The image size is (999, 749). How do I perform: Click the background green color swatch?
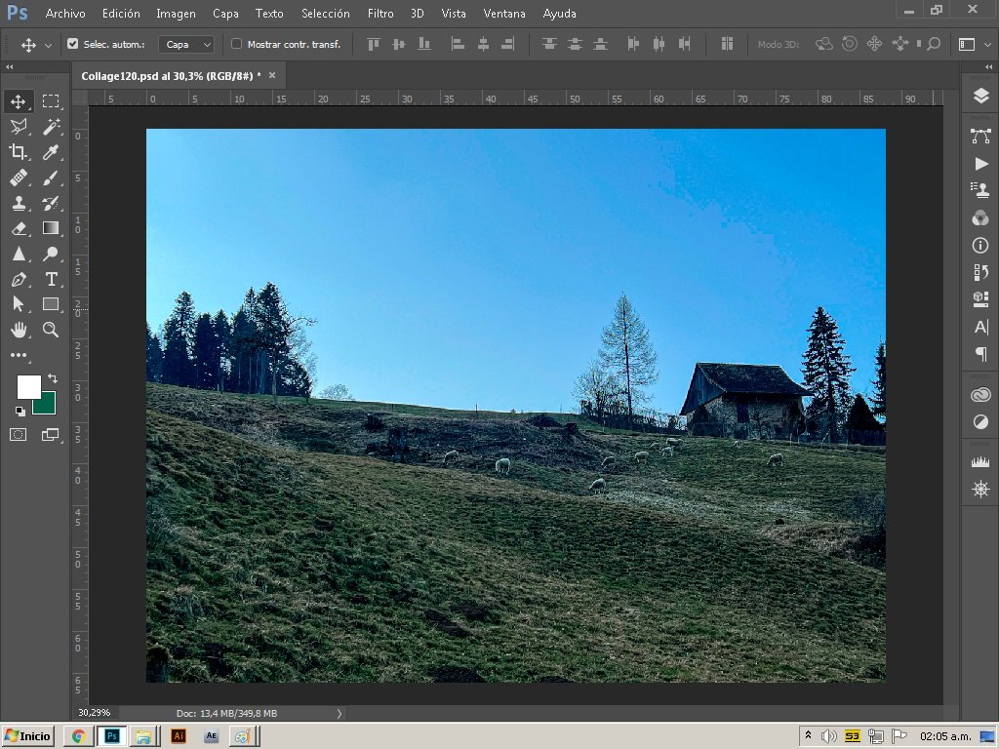[47, 405]
